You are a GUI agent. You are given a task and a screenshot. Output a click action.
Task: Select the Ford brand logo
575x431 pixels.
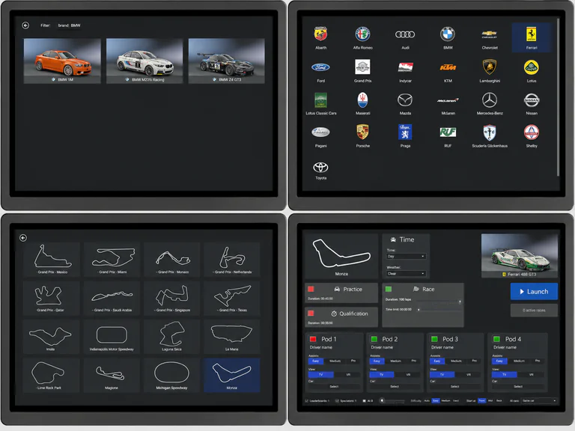[320, 67]
